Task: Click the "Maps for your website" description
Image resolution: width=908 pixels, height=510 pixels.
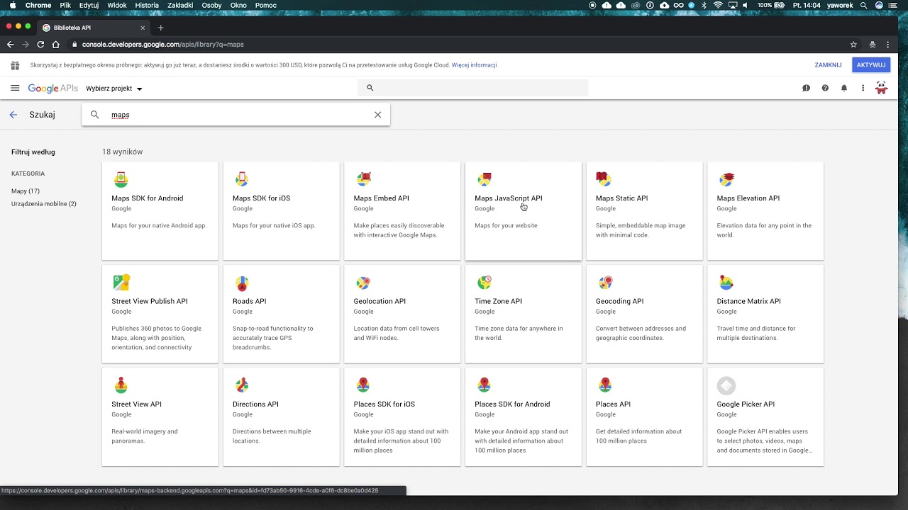Action: pyautogui.click(x=506, y=226)
